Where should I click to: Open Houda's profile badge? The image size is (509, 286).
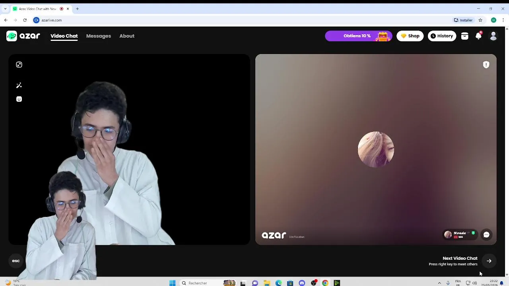click(x=460, y=235)
